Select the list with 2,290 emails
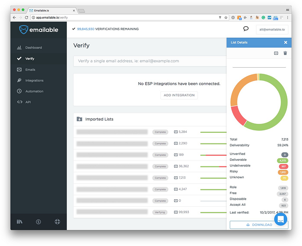 (150, 143)
